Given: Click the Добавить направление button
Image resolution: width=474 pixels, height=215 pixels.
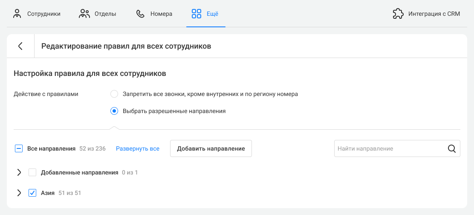Looking at the screenshot, I should pos(211,148).
